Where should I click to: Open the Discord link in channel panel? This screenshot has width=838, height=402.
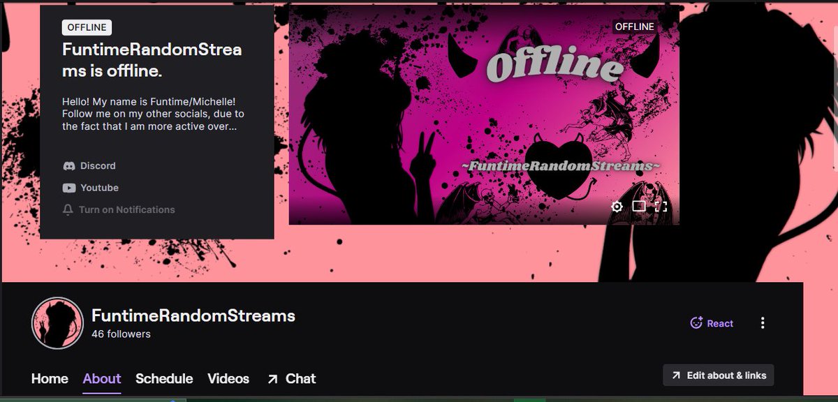(89, 166)
